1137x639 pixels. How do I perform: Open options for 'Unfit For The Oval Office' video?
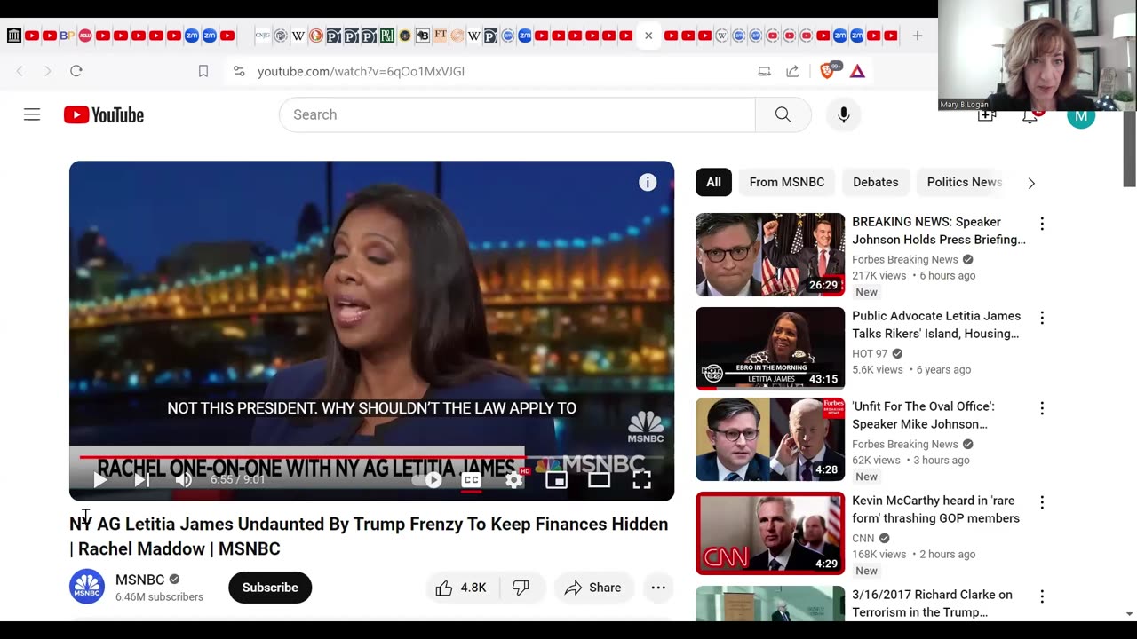point(1042,408)
